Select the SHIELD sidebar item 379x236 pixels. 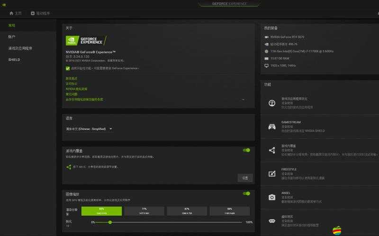(x=14, y=60)
